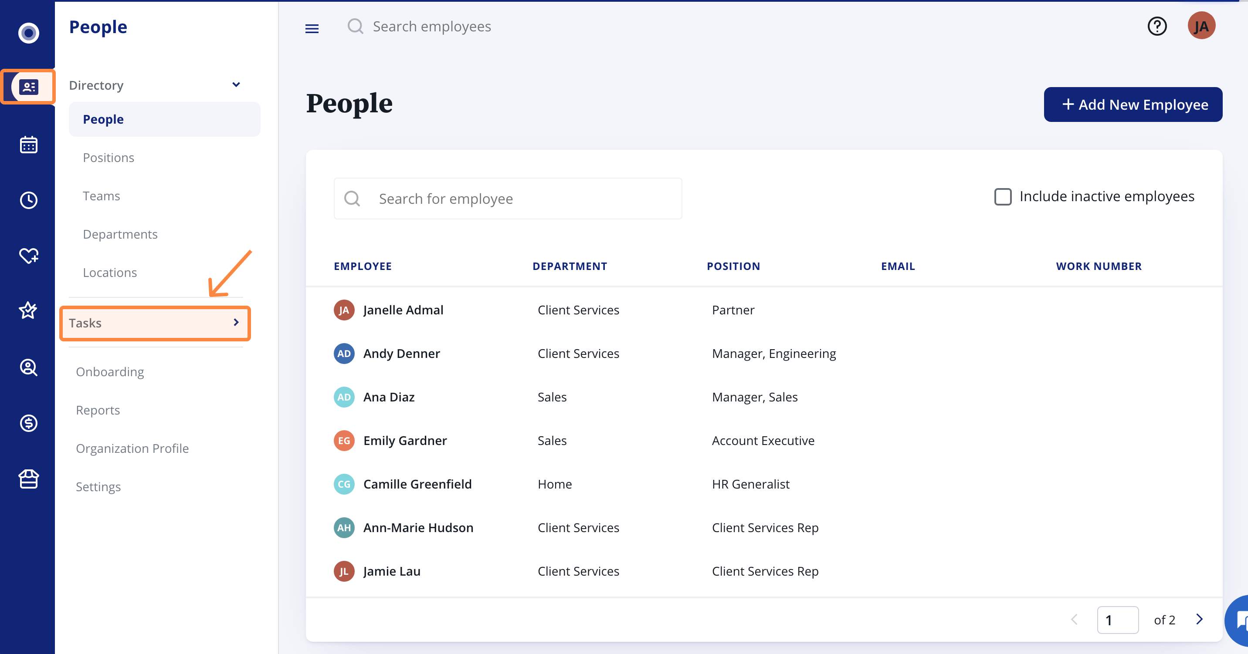Screen dimensions: 1248x654
Task: Open the storefront marketplace sidebar icon
Action: pyautogui.click(x=29, y=479)
